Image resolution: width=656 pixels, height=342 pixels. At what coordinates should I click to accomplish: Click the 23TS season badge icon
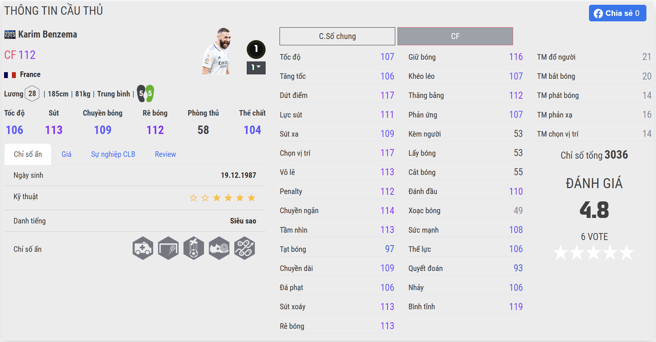click(10, 35)
